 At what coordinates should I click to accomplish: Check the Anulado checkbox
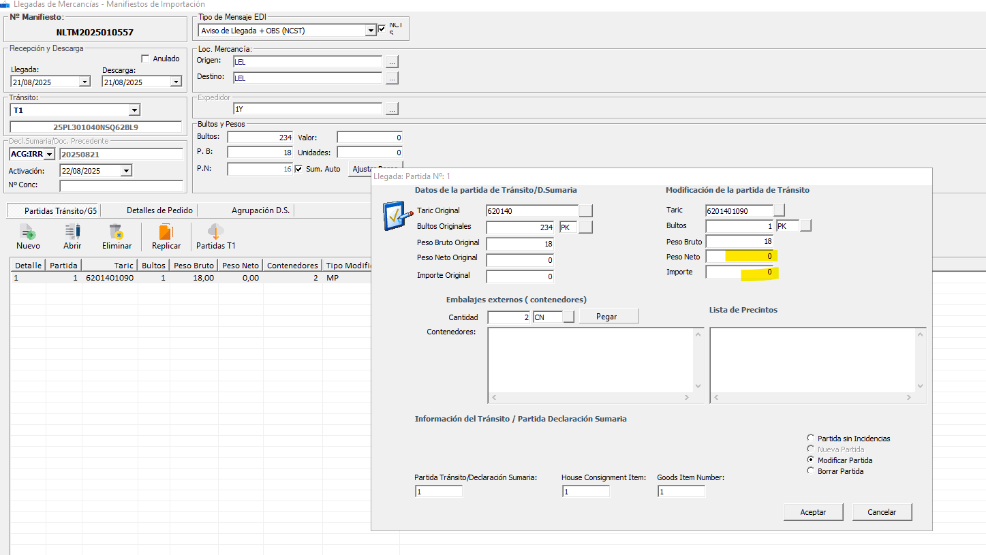[x=145, y=59]
